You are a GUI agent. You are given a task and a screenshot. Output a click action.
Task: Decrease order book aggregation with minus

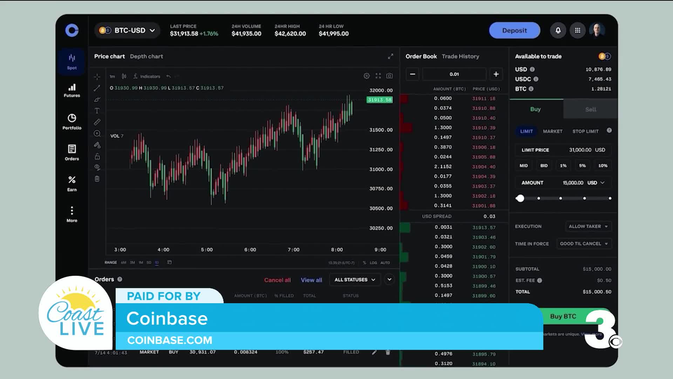coord(413,74)
